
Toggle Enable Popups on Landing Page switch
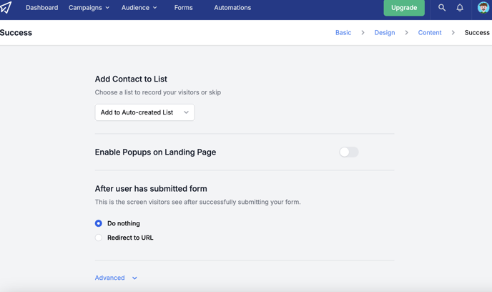coord(348,152)
